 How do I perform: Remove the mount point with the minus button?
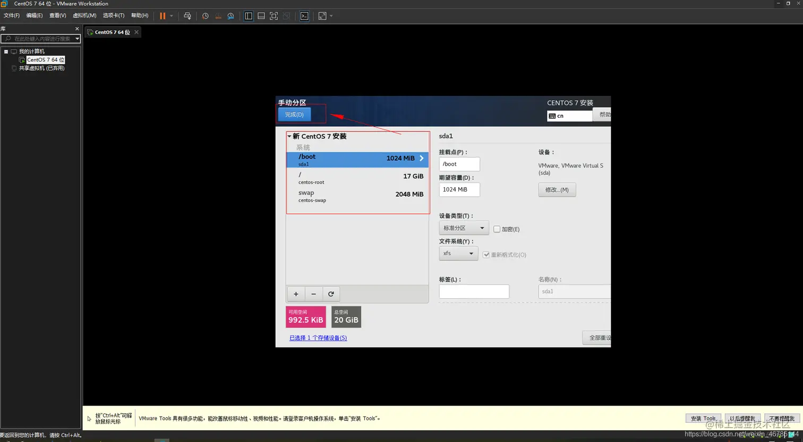click(x=313, y=294)
